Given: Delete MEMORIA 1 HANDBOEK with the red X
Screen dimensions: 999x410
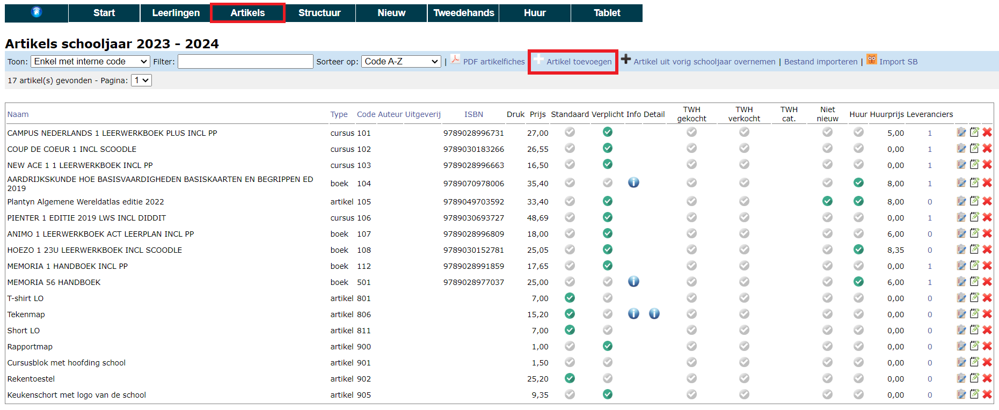Looking at the screenshot, I should click(987, 265).
